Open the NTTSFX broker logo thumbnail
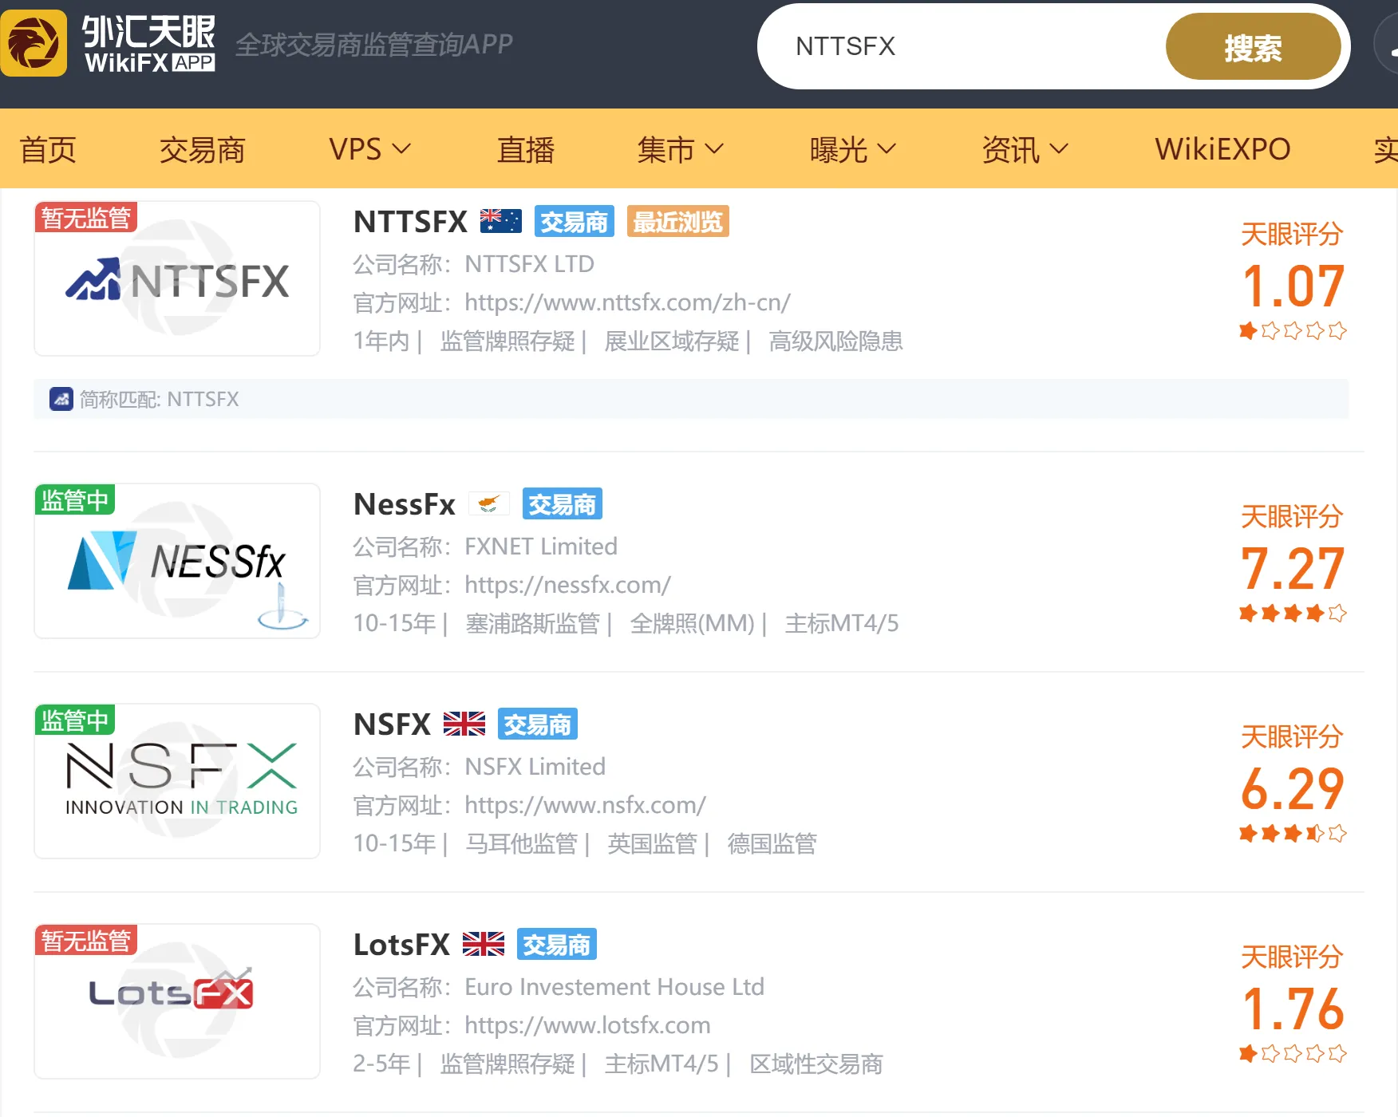Image resolution: width=1398 pixels, height=1117 pixels. coord(177,278)
